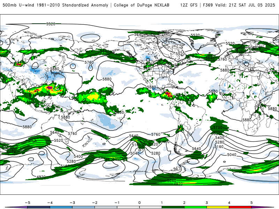
Task: Click the '21Z SAT JUL 05 2025' valid time
Action: point(252,5)
